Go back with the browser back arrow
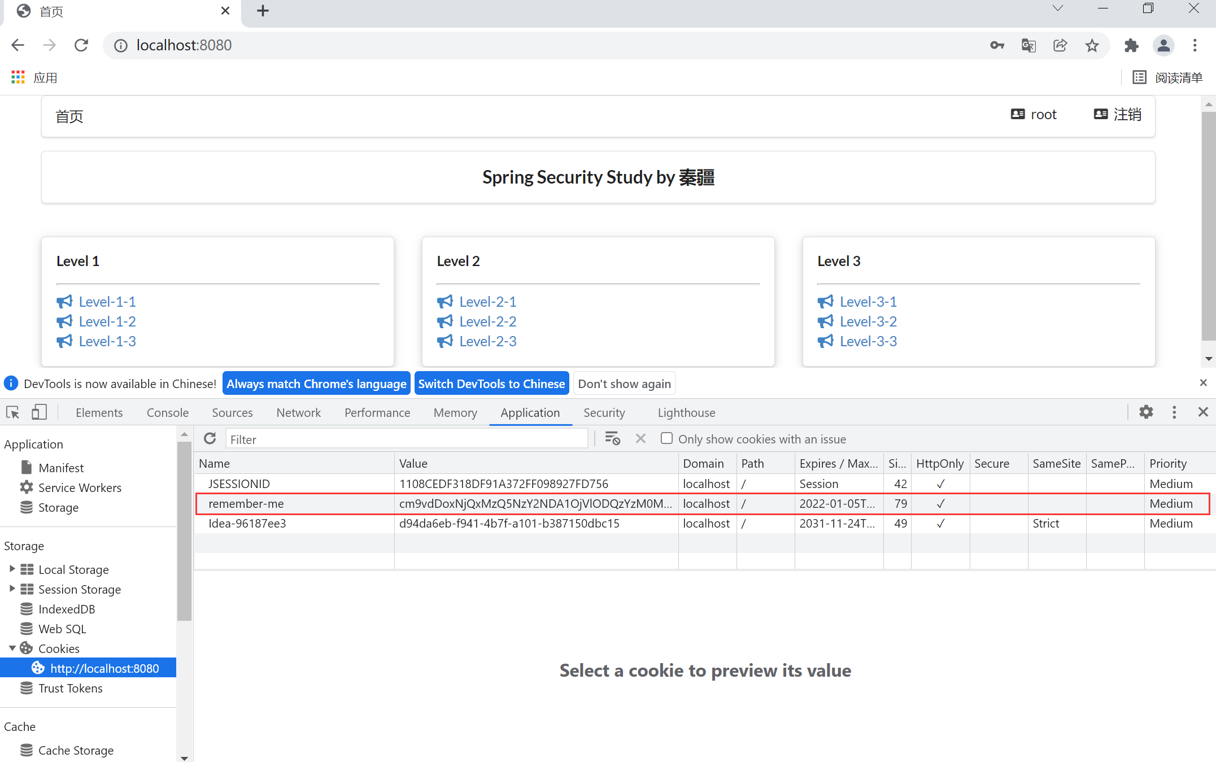Viewport: 1216px width, 762px height. click(x=18, y=45)
